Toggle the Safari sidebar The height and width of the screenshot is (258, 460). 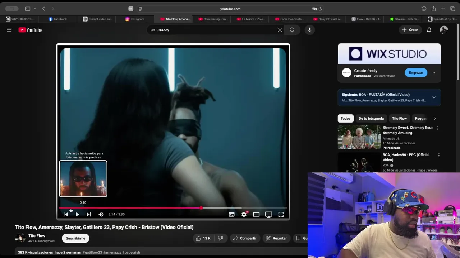point(28,9)
